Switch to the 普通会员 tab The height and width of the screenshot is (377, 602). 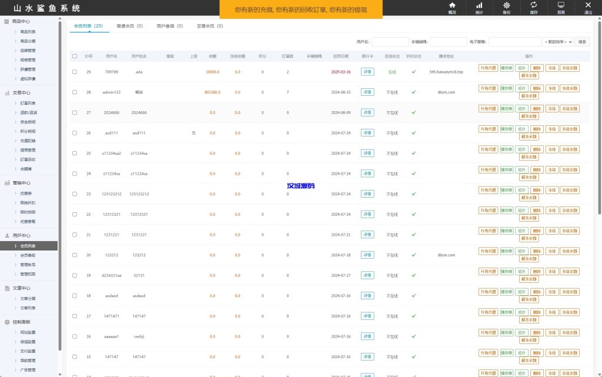(131, 26)
